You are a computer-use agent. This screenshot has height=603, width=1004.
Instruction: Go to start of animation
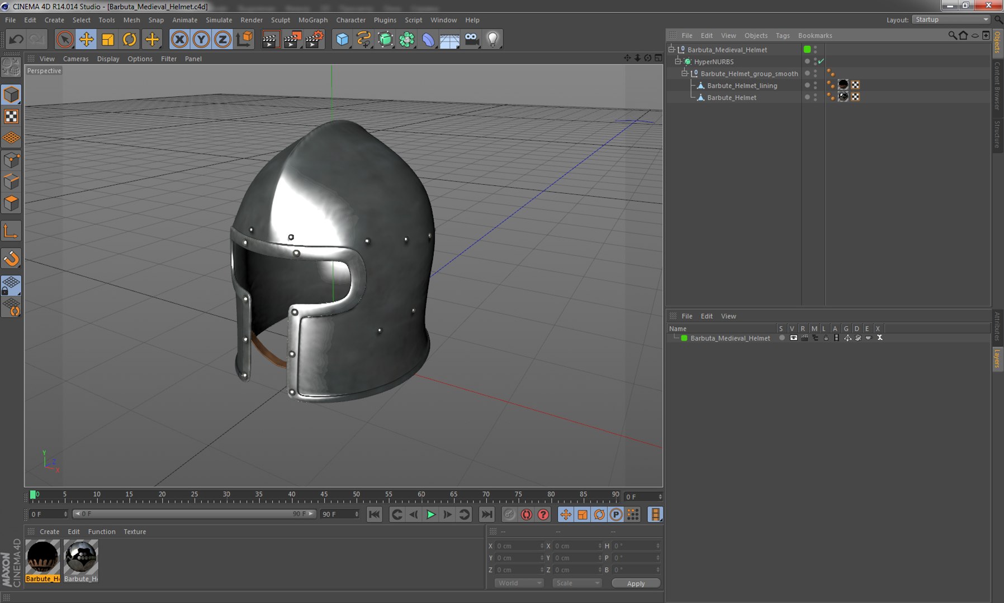[375, 514]
